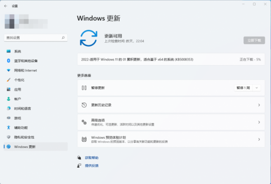The width and height of the screenshot is (271, 184).
Task: Click the blurred user profile picture
Action: pos(9,21)
